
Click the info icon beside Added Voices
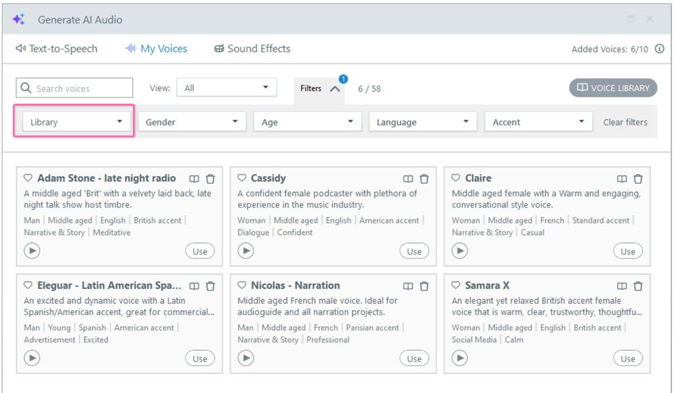659,49
